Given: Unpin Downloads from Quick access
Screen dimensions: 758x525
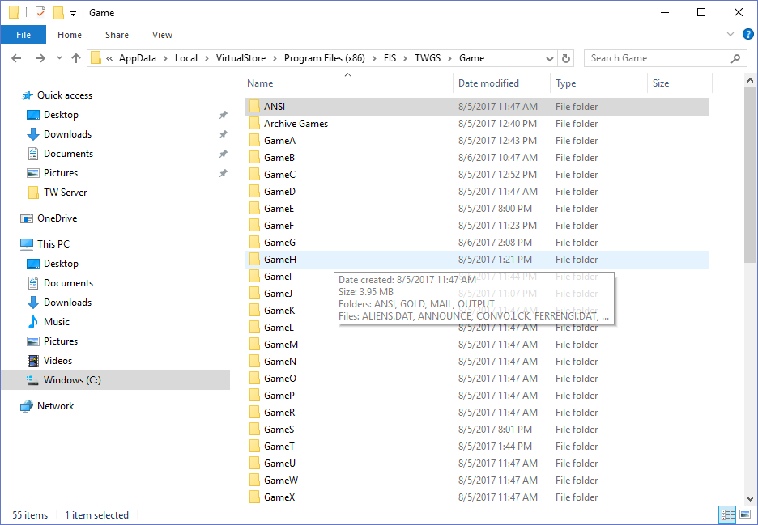Looking at the screenshot, I should (x=223, y=134).
